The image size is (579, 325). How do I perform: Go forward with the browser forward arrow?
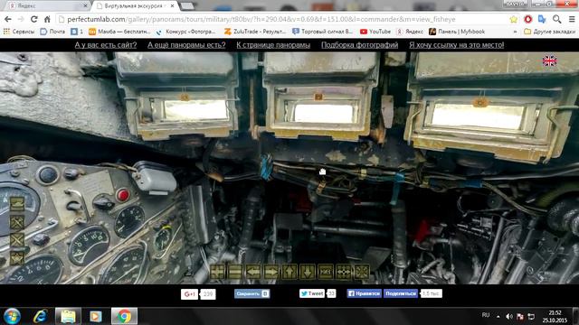(21, 19)
